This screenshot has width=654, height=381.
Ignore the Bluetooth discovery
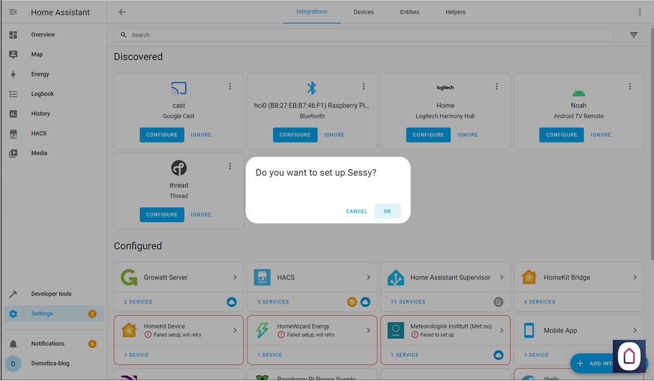click(334, 135)
